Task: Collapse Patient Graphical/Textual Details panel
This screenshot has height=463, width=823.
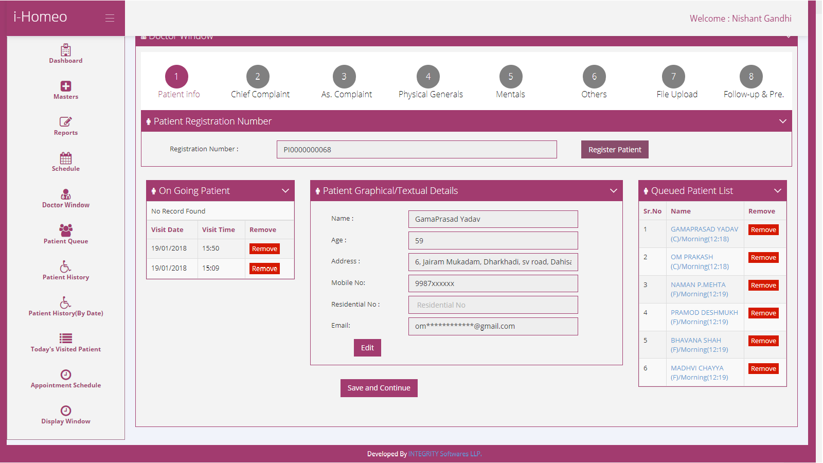Action: 614,191
